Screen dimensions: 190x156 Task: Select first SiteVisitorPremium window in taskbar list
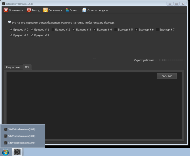[22, 129]
